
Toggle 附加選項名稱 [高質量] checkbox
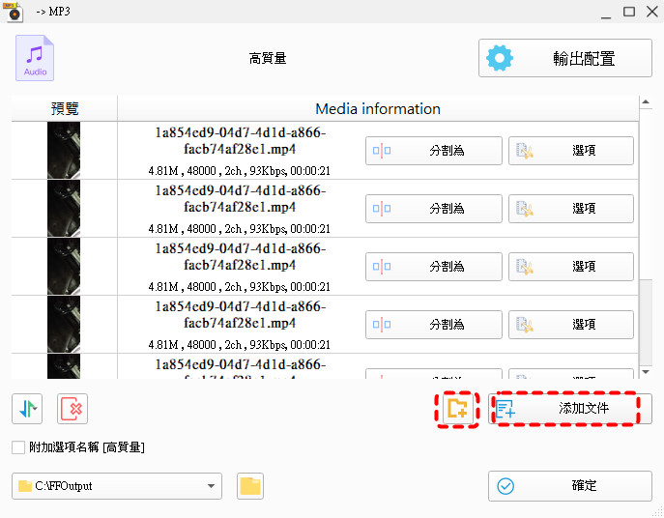tap(18, 447)
